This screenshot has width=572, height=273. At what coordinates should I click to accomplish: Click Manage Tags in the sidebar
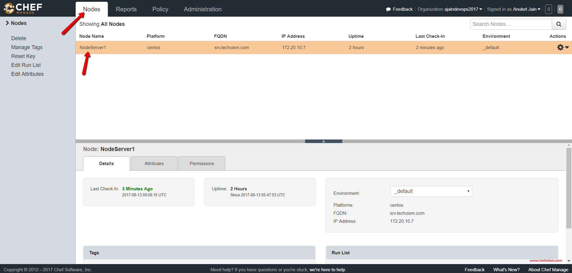pos(27,47)
